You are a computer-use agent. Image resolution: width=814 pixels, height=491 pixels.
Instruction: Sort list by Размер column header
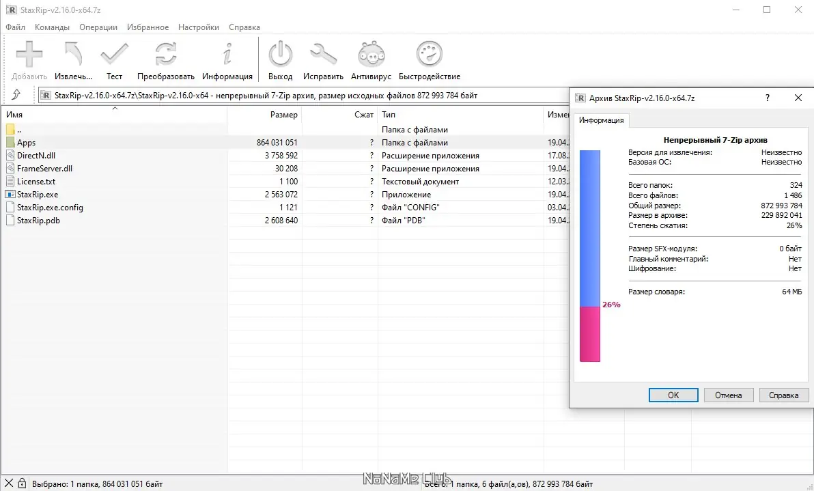(x=265, y=114)
